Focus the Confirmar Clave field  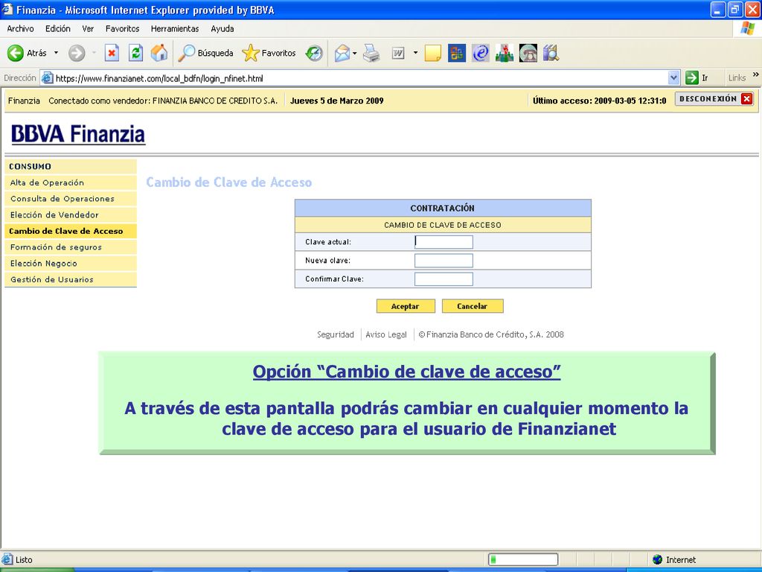444,279
